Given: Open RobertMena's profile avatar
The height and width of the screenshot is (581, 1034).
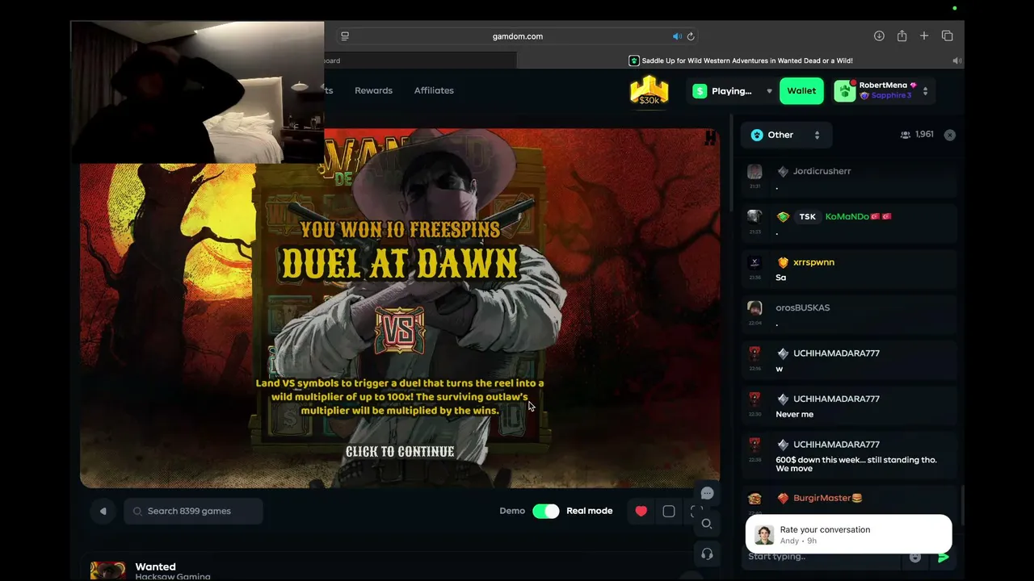Looking at the screenshot, I should point(845,91).
